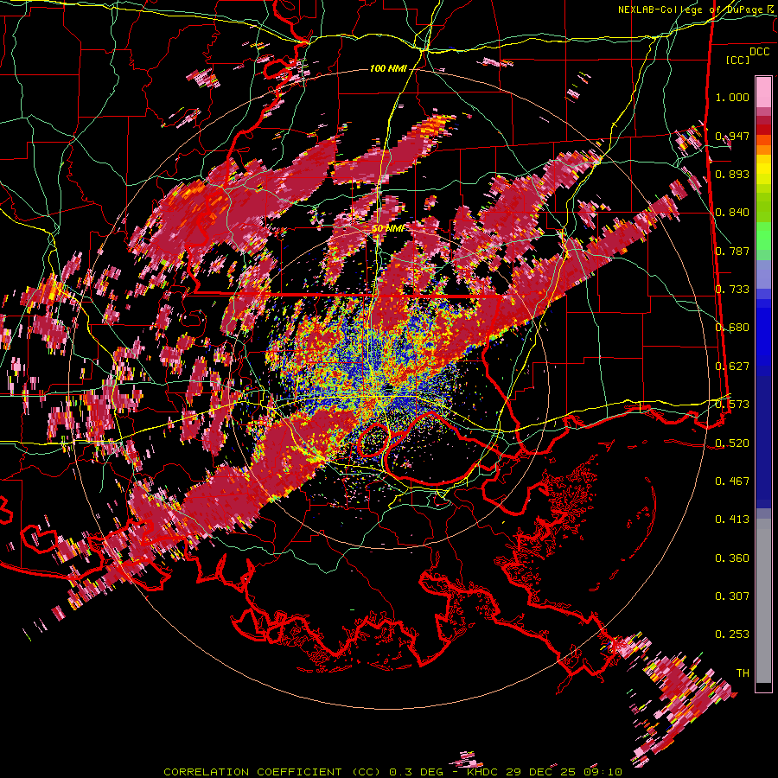The width and height of the screenshot is (778, 778).
Task: Click the 0.627 legend value
Action: pos(732,367)
